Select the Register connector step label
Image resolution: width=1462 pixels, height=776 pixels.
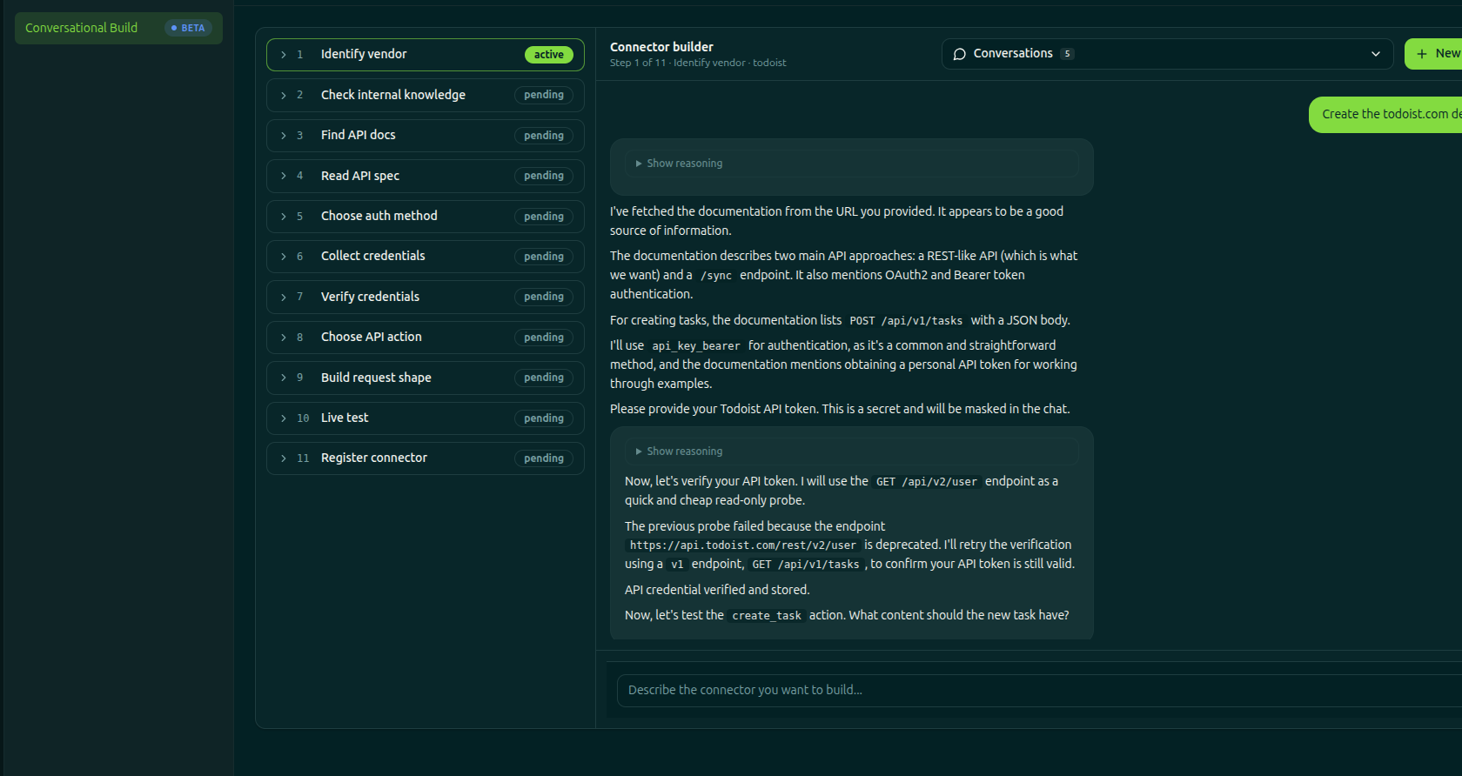click(x=374, y=458)
